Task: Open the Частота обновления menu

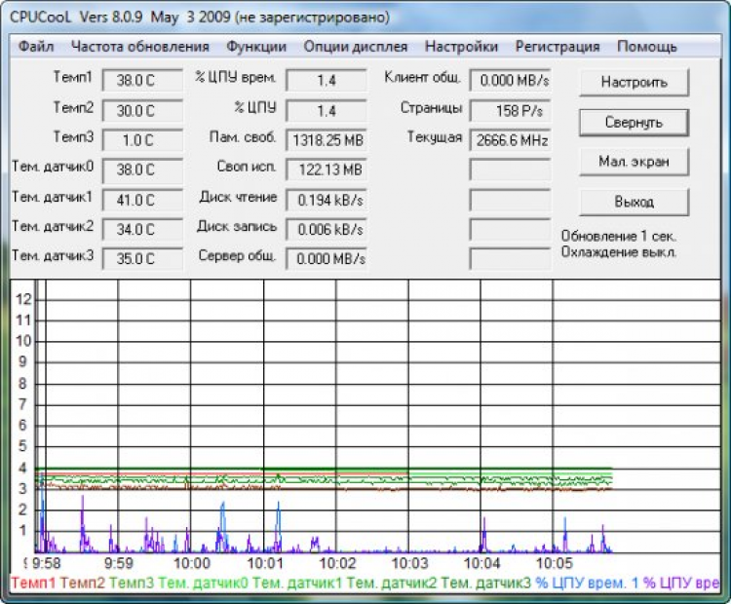Action: pyautogui.click(x=139, y=46)
